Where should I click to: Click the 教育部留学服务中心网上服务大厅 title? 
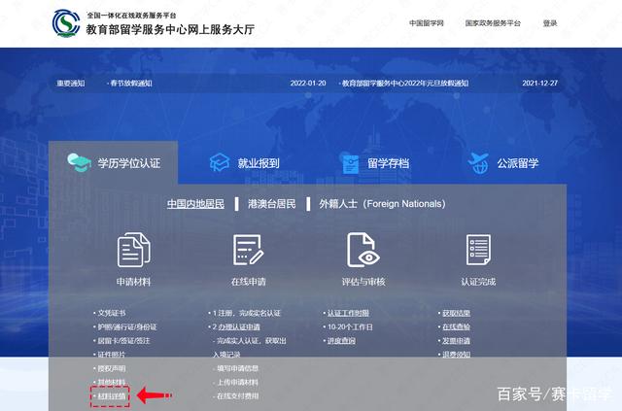point(170,29)
